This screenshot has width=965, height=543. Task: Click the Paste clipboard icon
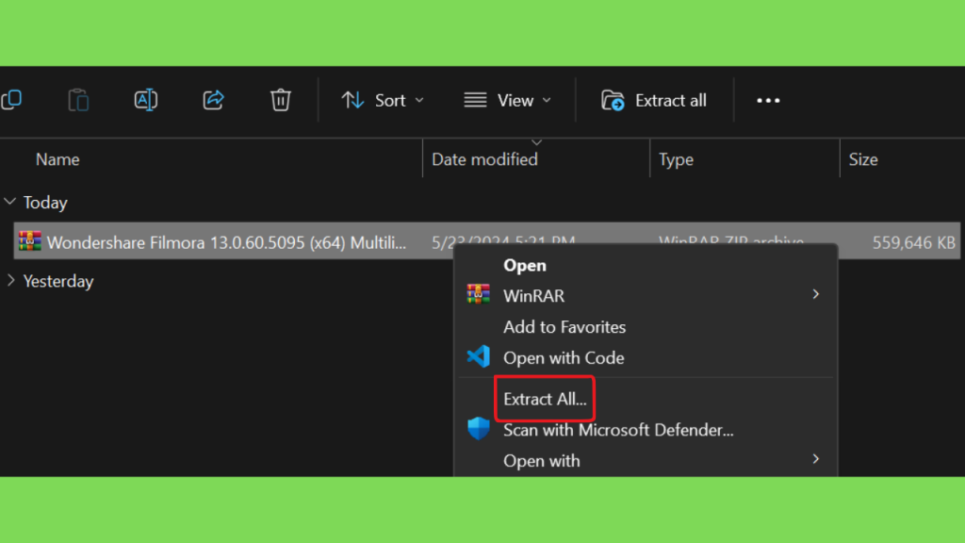click(78, 100)
